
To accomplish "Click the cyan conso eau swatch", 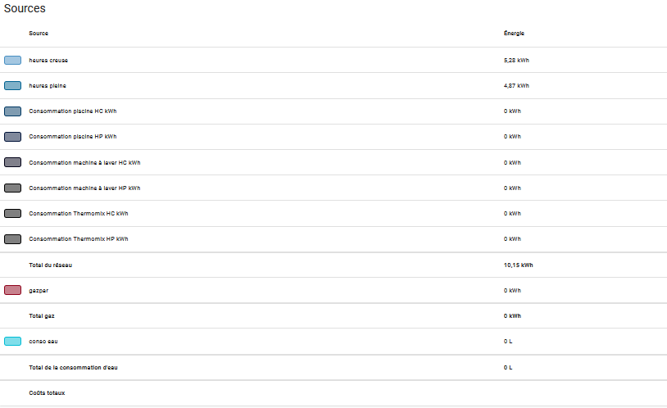I will point(13,341).
